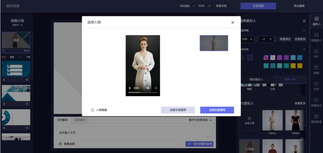Select the Darcy avatar thumbnail
Image resolution: width=323 pixels, height=153 pixels.
tap(272, 120)
